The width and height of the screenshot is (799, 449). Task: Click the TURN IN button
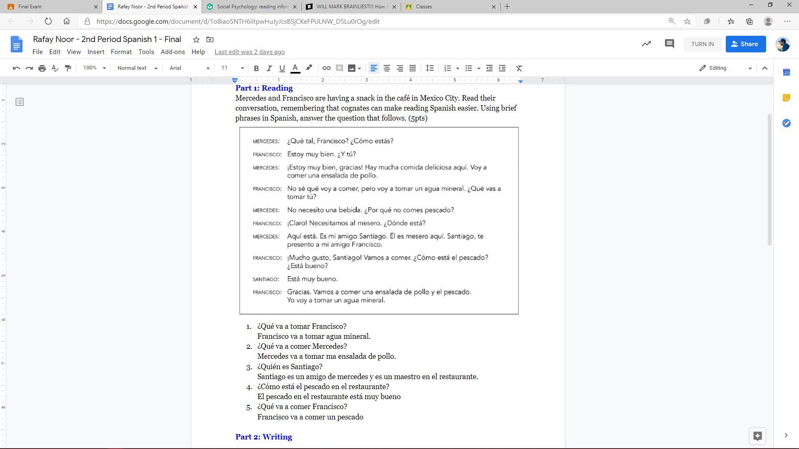click(x=702, y=44)
